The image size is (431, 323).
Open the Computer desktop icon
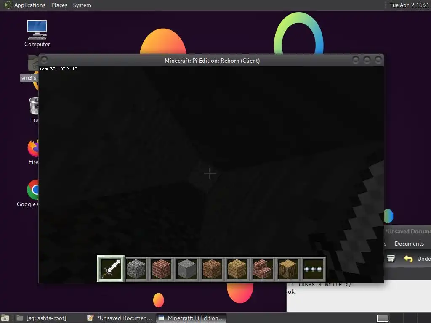[37, 33]
